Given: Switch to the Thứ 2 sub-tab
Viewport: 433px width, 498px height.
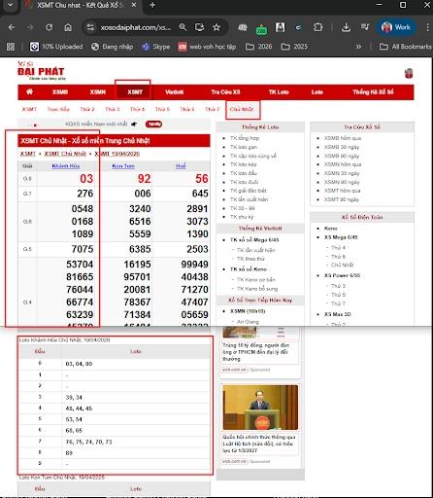Looking at the screenshot, I should coord(87,109).
